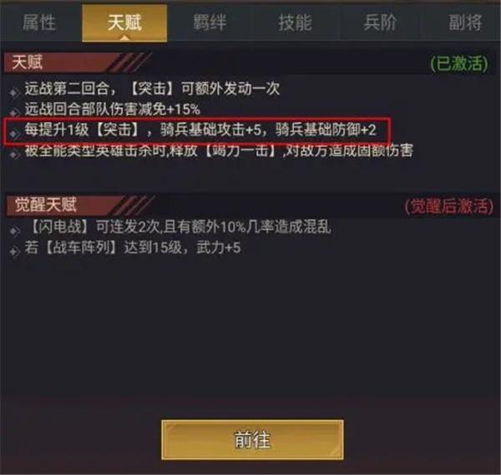Click the diamond bullet beside 闪电战 line
The width and height of the screenshot is (501, 475).
click(x=14, y=230)
